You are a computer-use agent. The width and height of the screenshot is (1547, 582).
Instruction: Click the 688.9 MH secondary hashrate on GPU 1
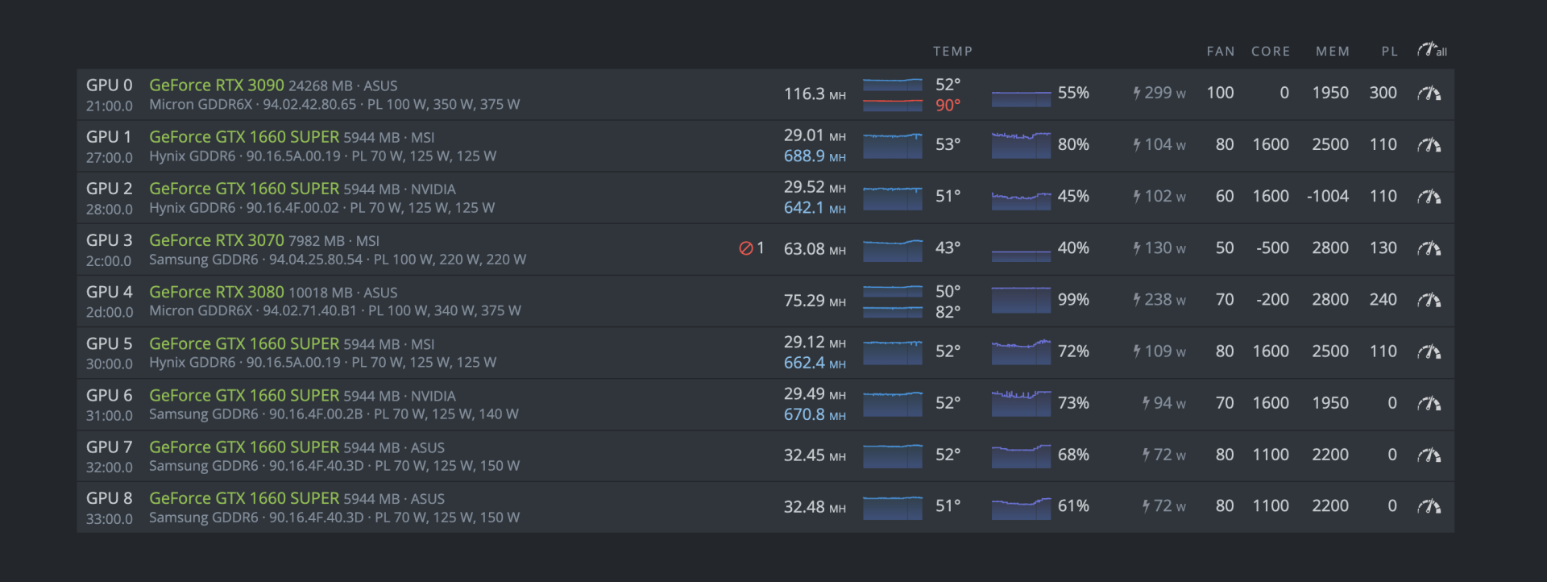click(x=814, y=156)
